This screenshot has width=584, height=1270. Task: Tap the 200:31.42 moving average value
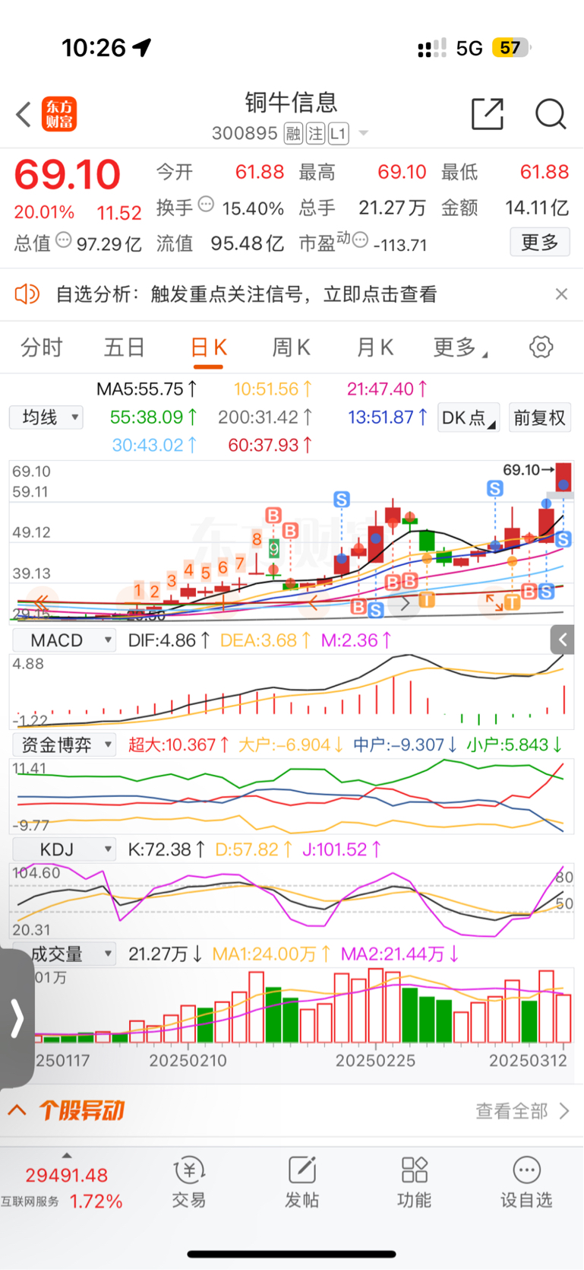[265, 418]
